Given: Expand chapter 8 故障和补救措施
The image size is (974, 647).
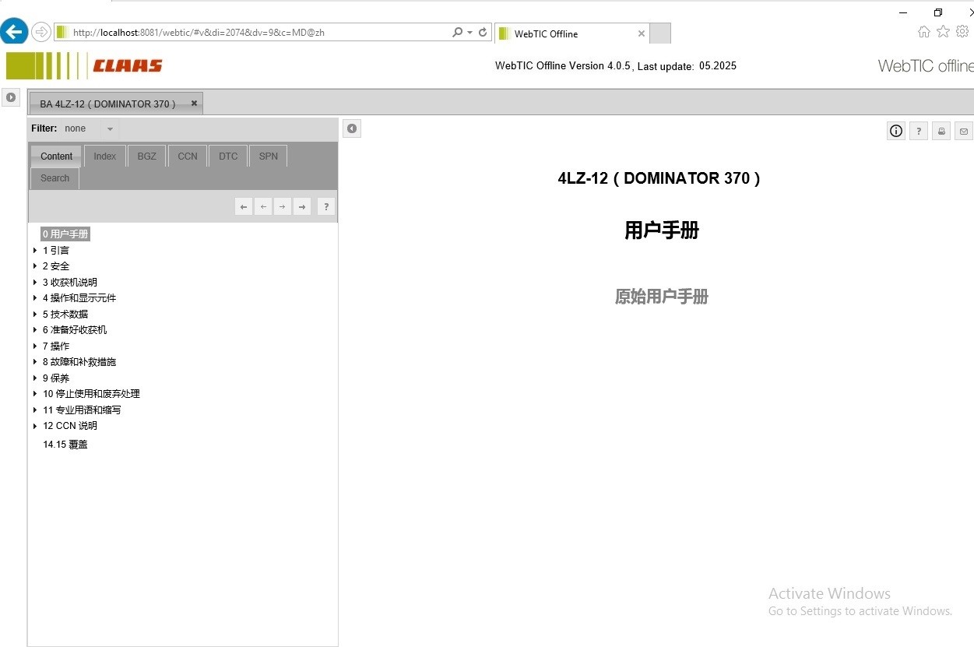Looking at the screenshot, I should (x=35, y=362).
